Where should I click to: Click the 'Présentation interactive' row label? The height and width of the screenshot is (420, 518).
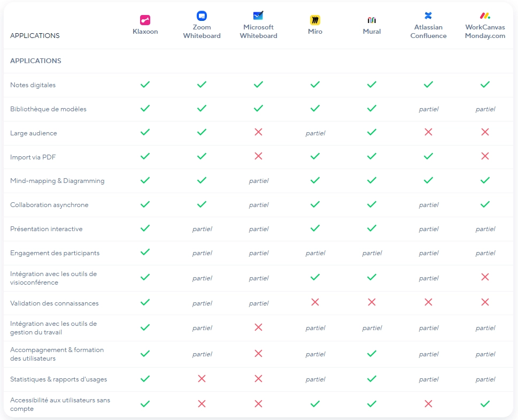pyautogui.click(x=46, y=229)
